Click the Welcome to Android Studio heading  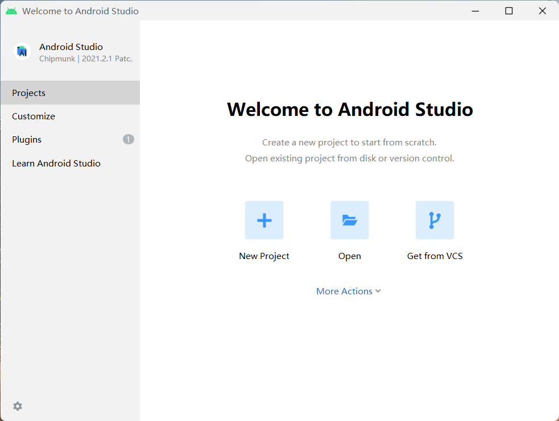350,109
